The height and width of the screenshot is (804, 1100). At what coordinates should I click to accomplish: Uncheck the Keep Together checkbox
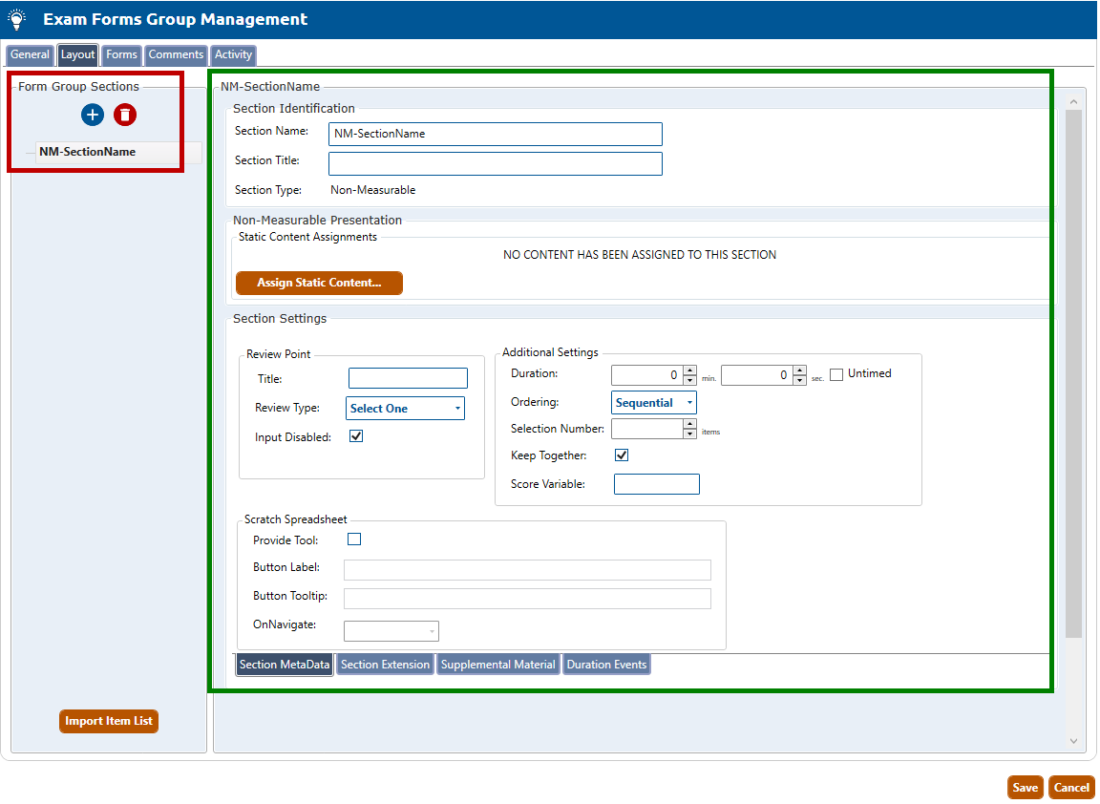(x=622, y=455)
